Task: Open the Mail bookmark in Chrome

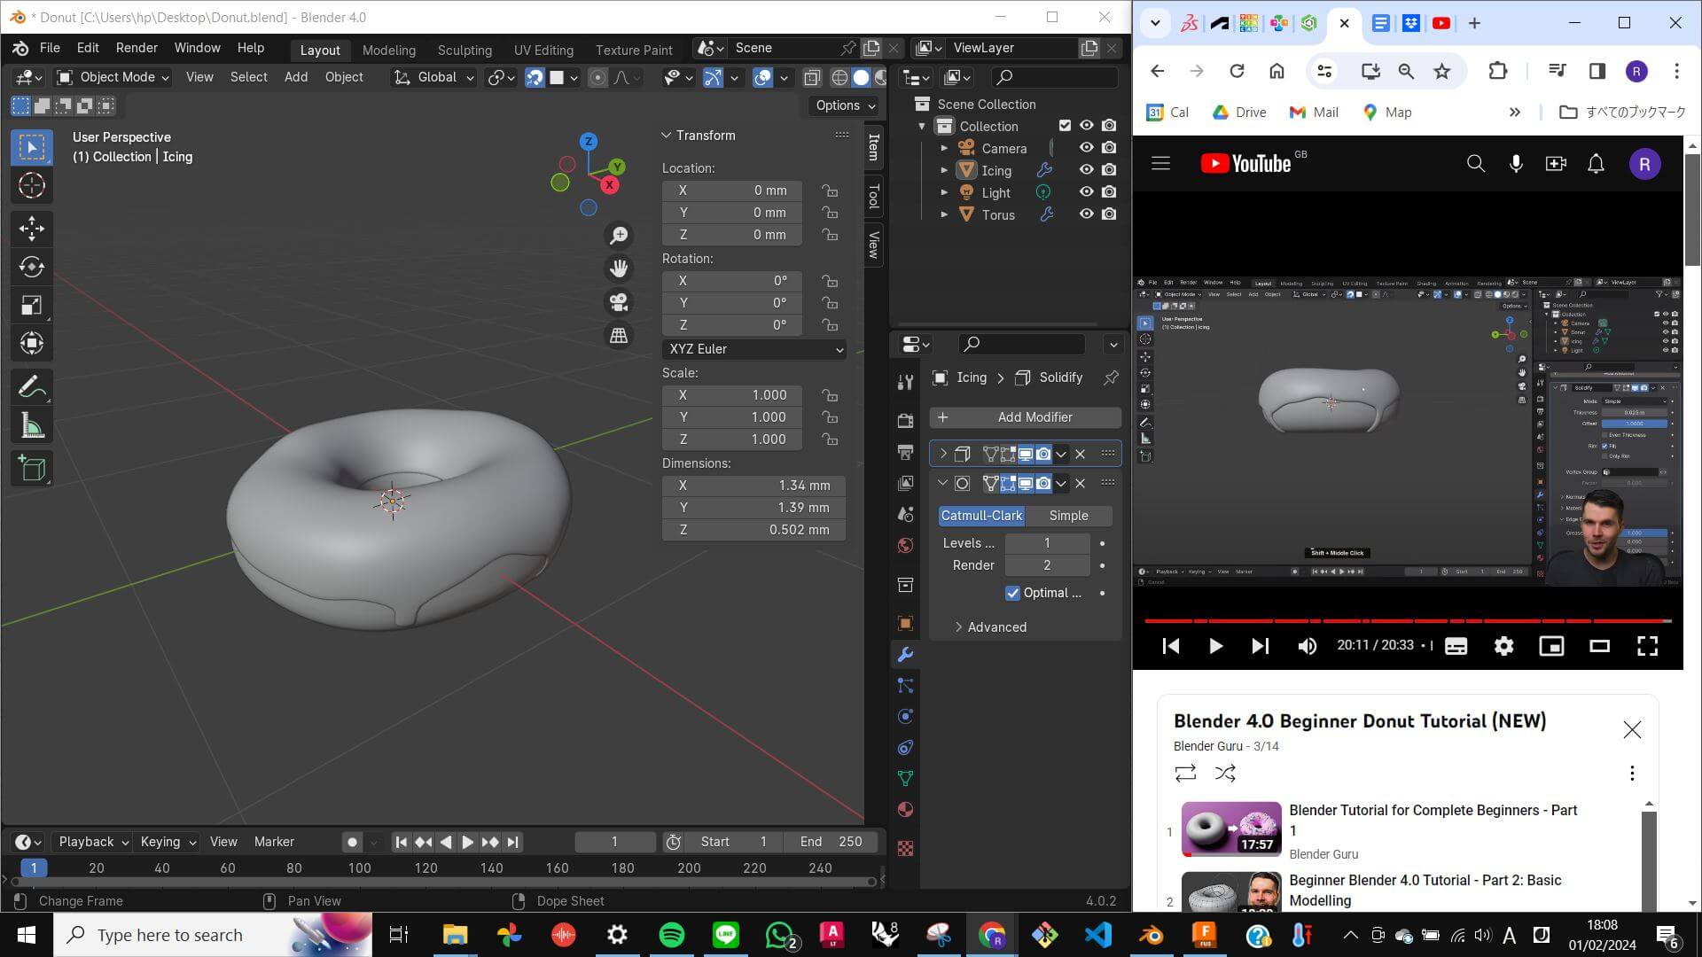Action: coord(1314,113)
